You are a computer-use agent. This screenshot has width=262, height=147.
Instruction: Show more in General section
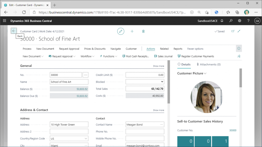click(x=159, y=66)
